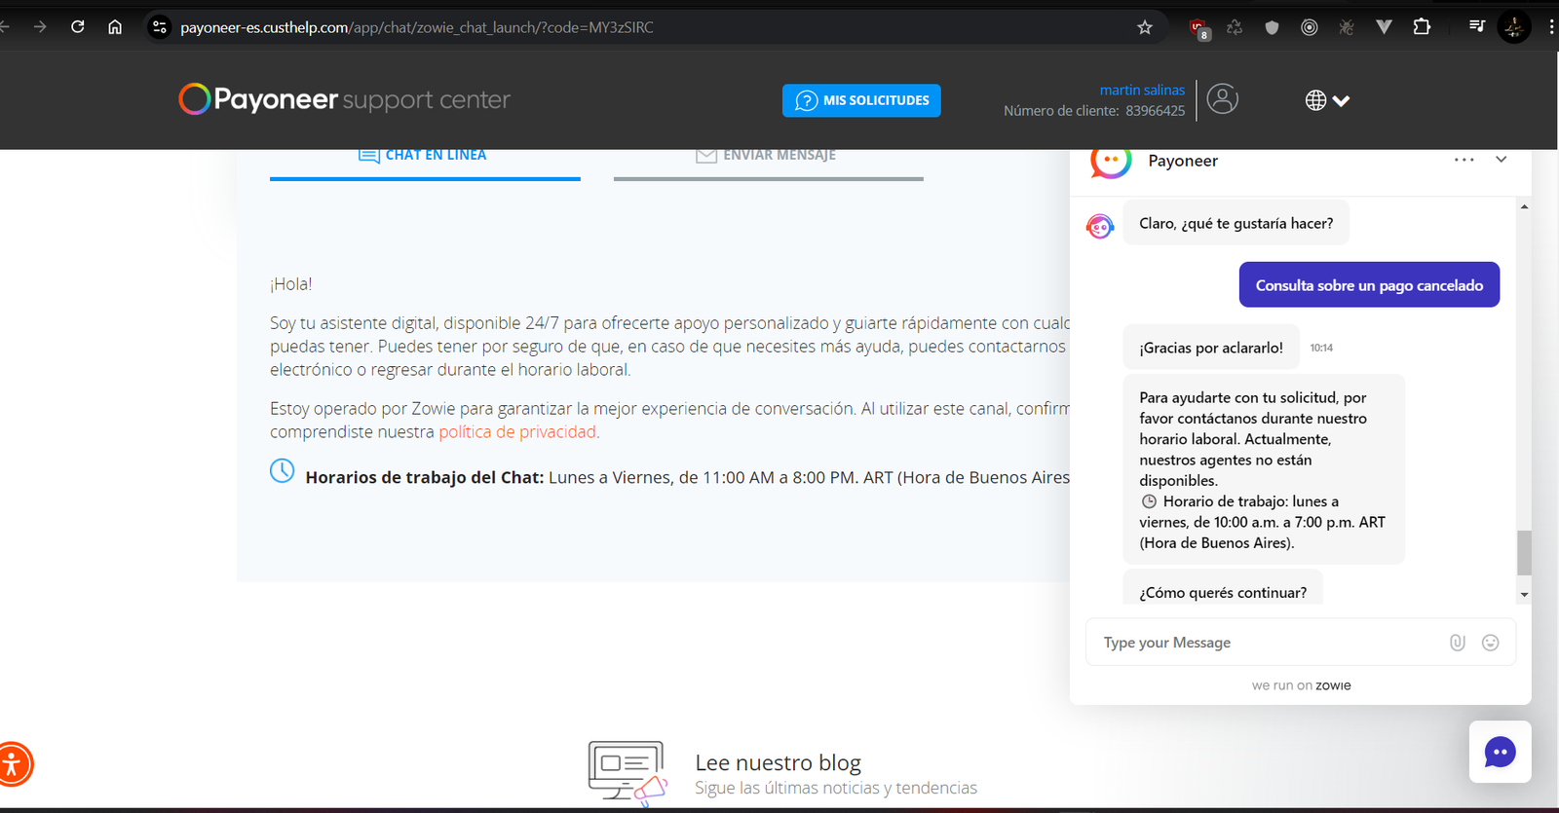Open the browser extensions puzzle icon

click(x=1422, y=27)
